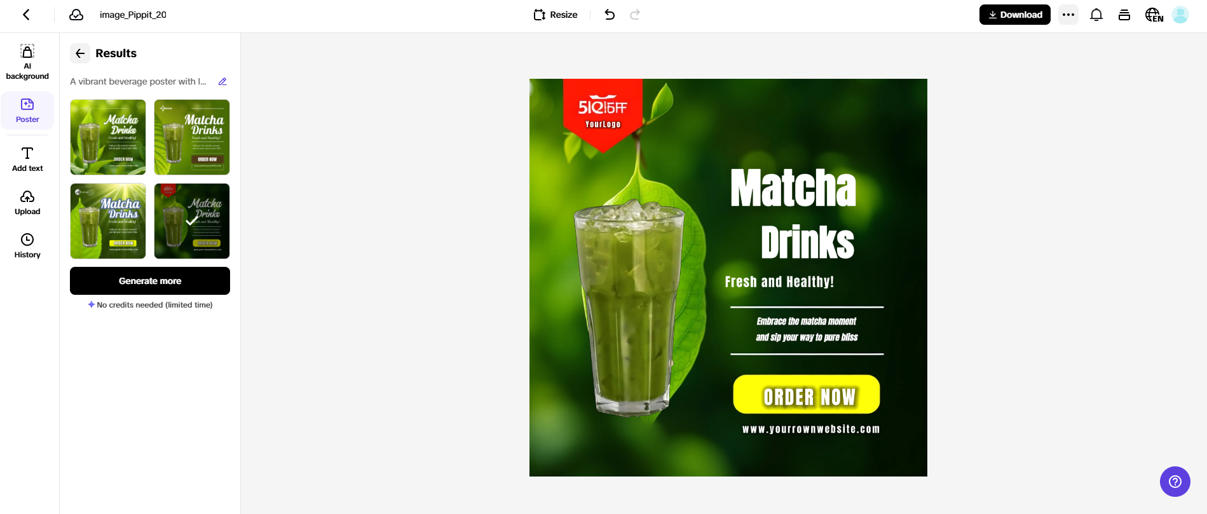Open the help question mark button
Image resolution: width=1207 pixels, height=514 pixels.
click(x=1175, y=482)
